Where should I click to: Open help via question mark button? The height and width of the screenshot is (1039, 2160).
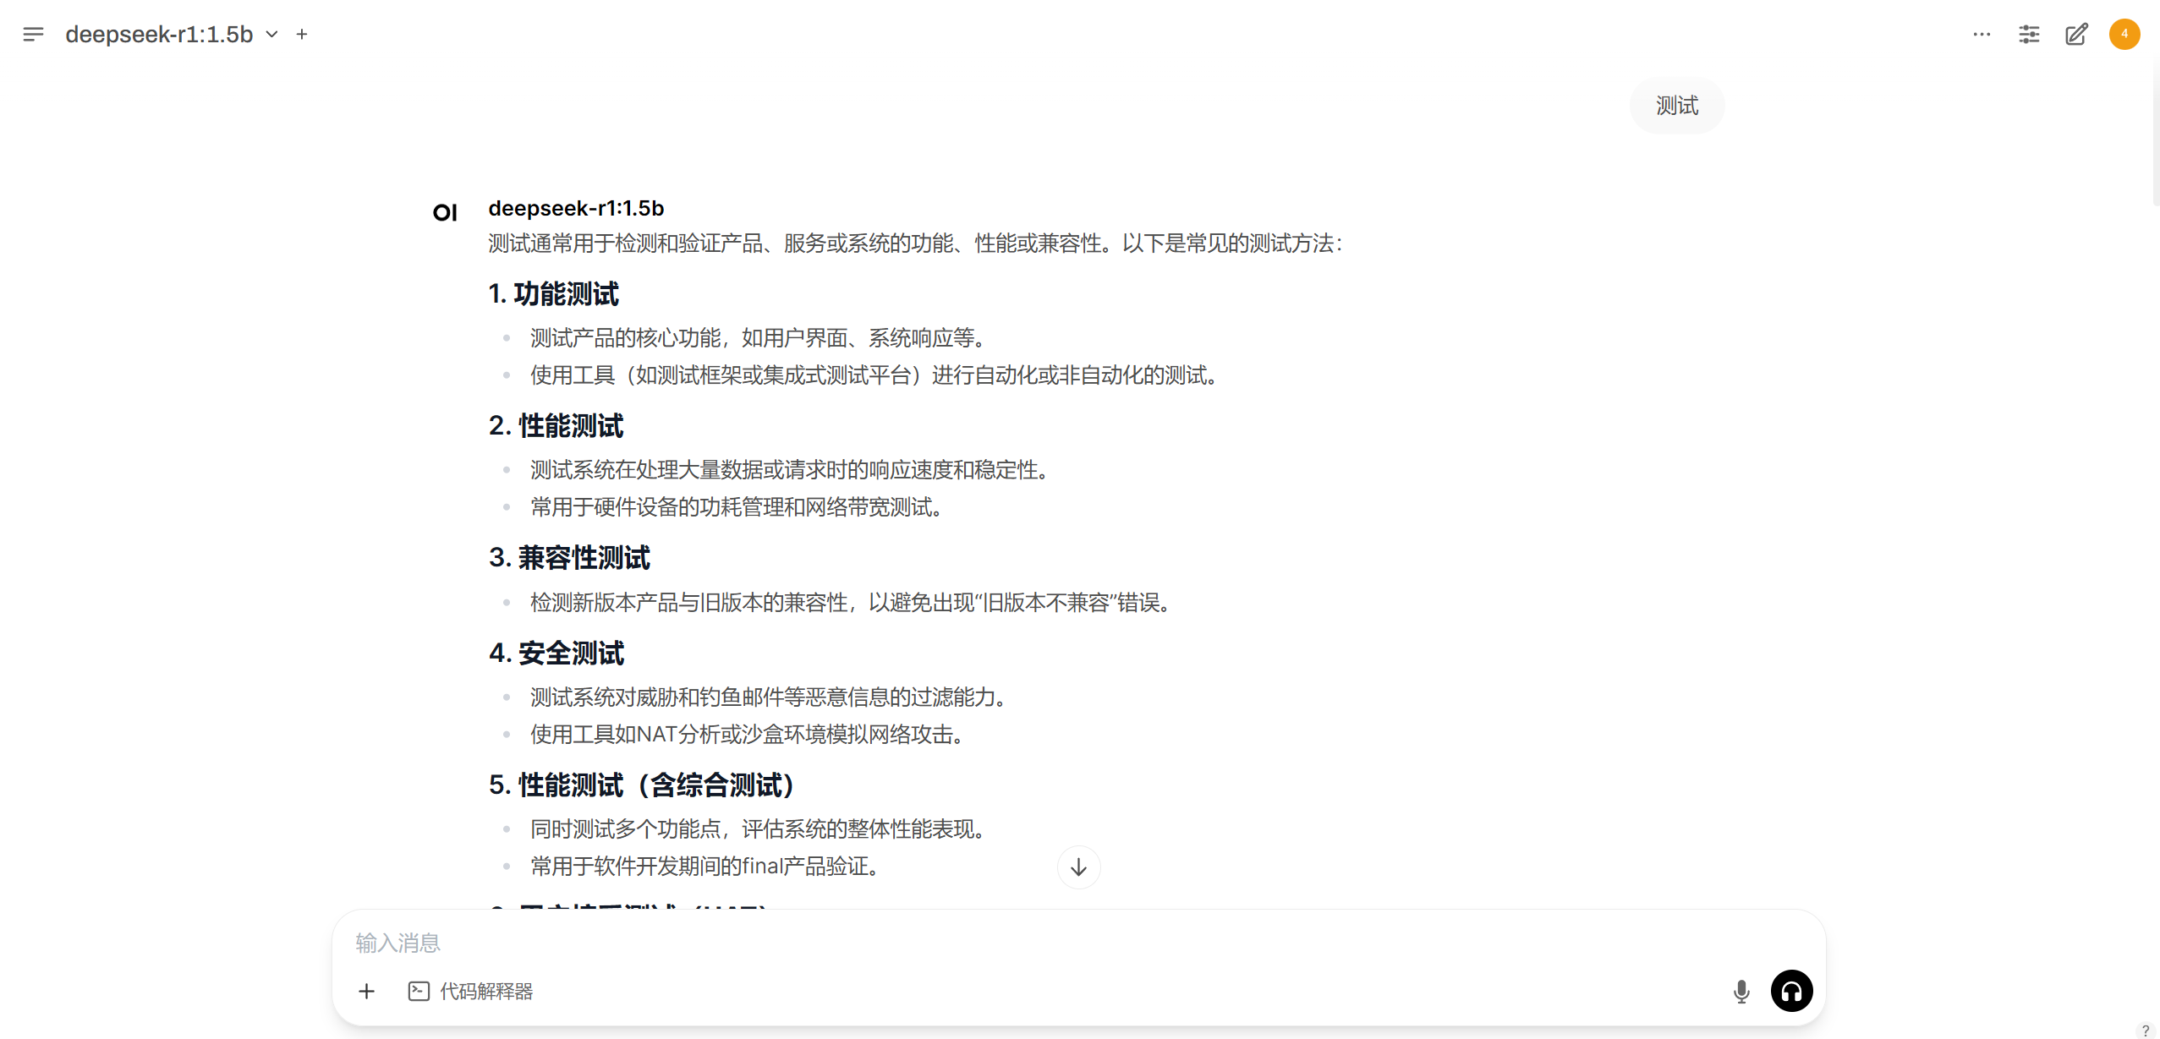2146,1031
